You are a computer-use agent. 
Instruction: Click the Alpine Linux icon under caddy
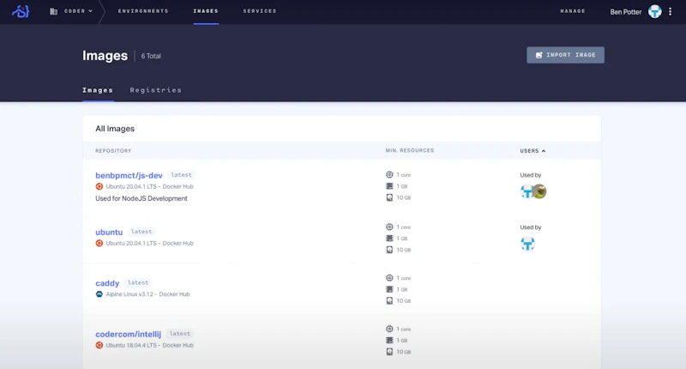(99, 294)
